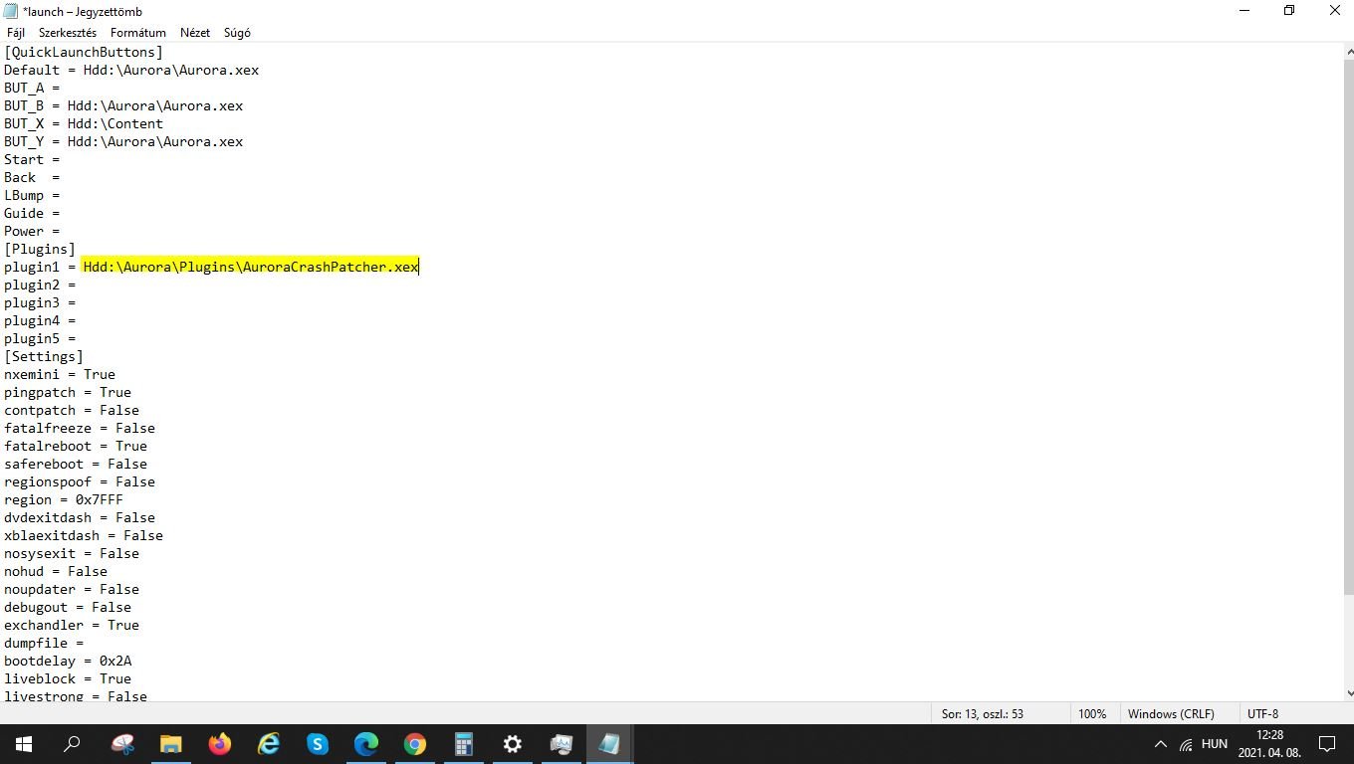
Task: Click the highlighted AuroraCrashPatcher.xex path
Action: (251, 267)
